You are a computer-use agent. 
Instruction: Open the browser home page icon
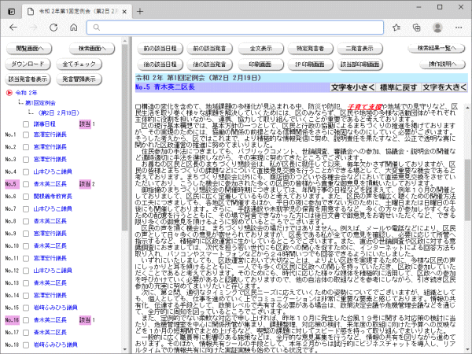pyautogui.click(x=74, y=28)
